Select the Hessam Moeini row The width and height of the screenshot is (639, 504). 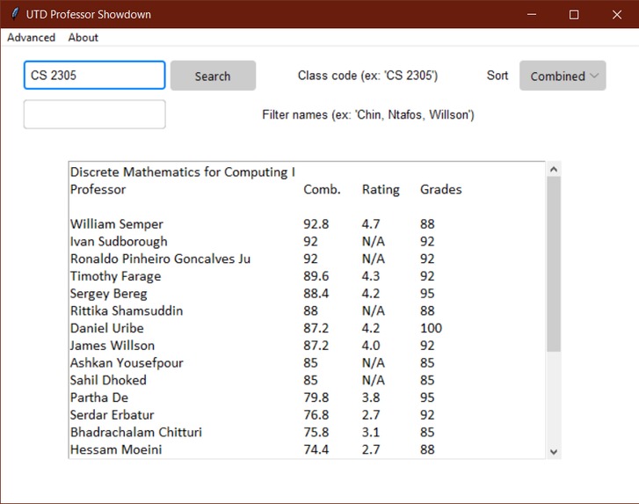307,449
